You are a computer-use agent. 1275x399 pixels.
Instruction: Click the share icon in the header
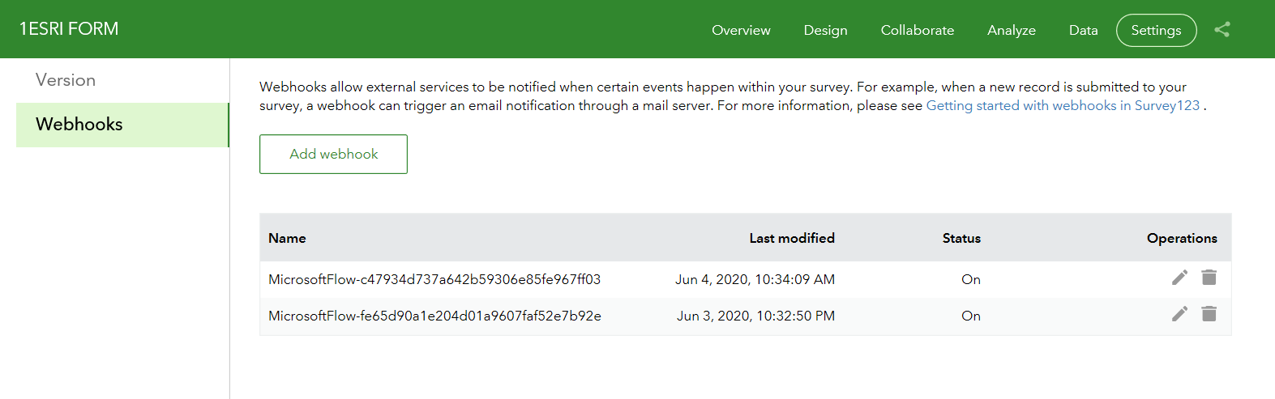click(1222, 30)
